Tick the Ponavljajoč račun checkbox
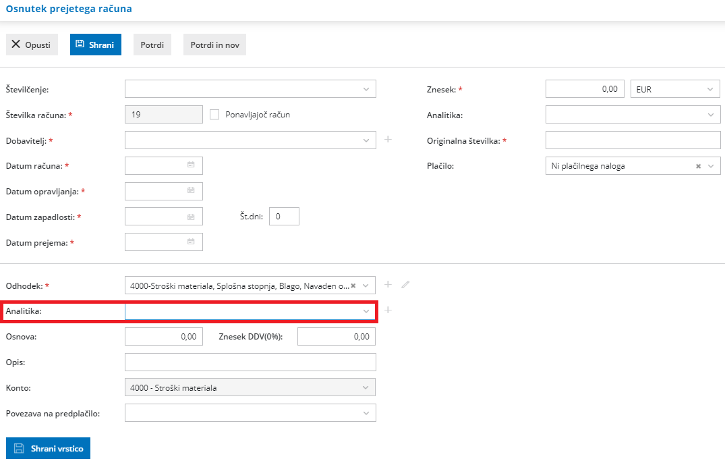Viewport: 725px width, 463px height. [x=214, y=115]
